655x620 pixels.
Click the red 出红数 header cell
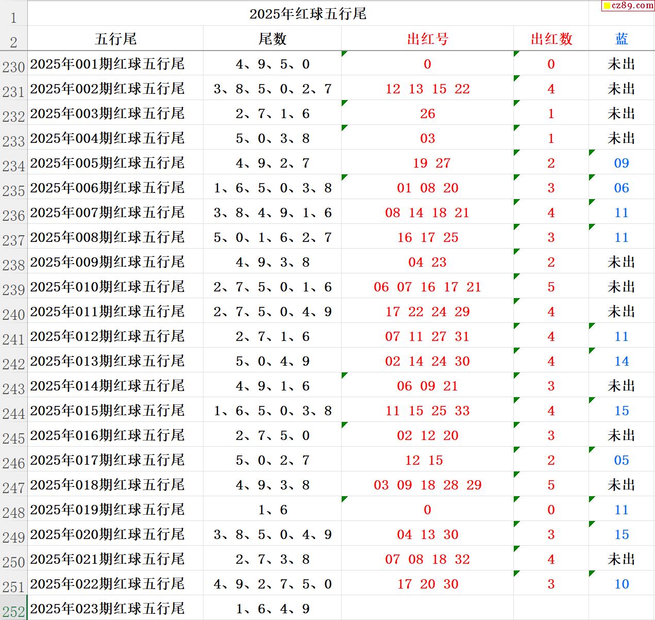[551, 39]
